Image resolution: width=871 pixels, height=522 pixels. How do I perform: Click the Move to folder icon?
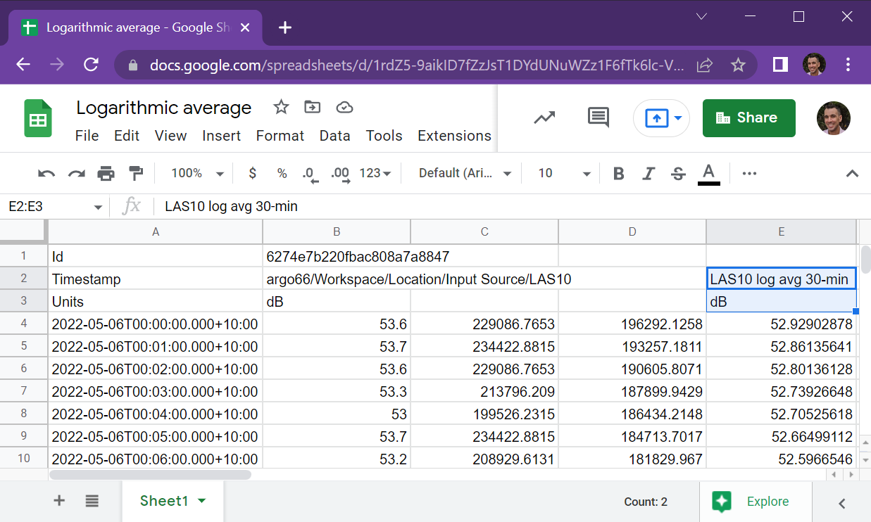coord(312,107)
